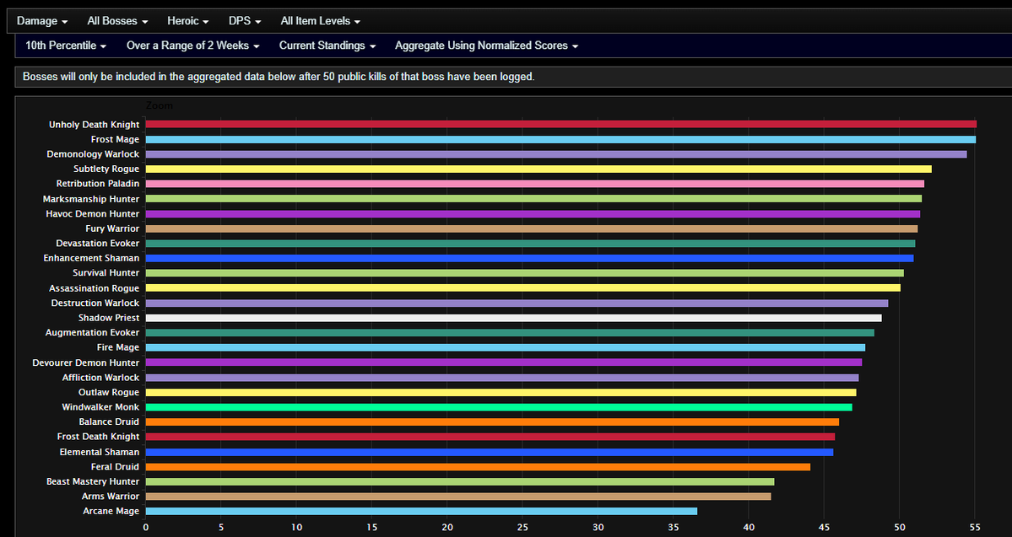1012x537 pixels.
Task: Click the Zoom label above the chart
Action: 160,105
